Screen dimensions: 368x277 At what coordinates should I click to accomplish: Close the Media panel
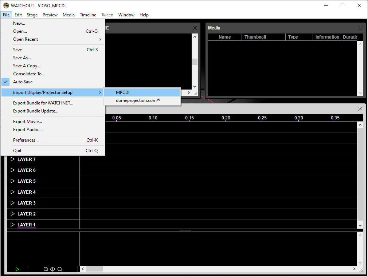tap(360, 28)
